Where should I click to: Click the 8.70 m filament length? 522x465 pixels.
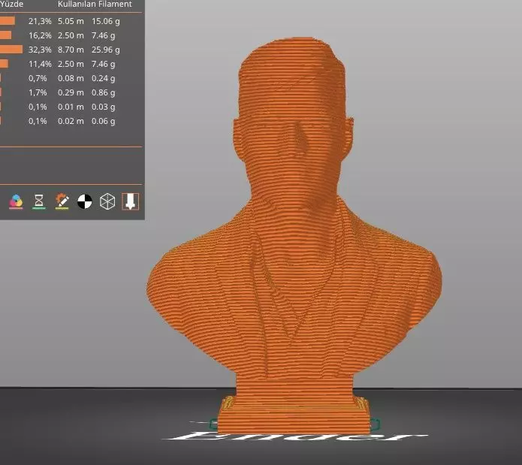pos(71,50)
